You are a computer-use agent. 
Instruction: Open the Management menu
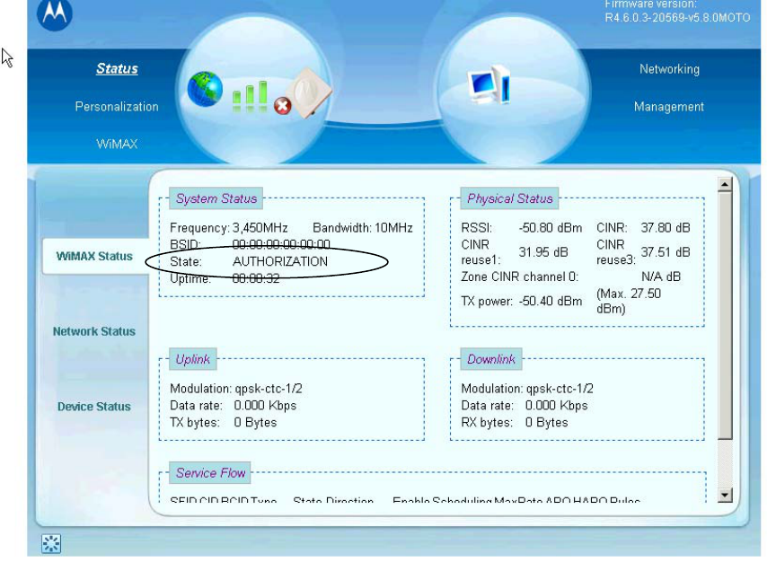tap(668, 106)
